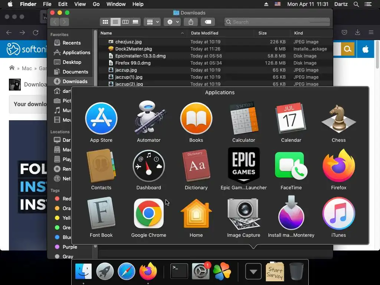Sort files by Size column header
This screenshot has height=285, width=380.
click(272, 33)
